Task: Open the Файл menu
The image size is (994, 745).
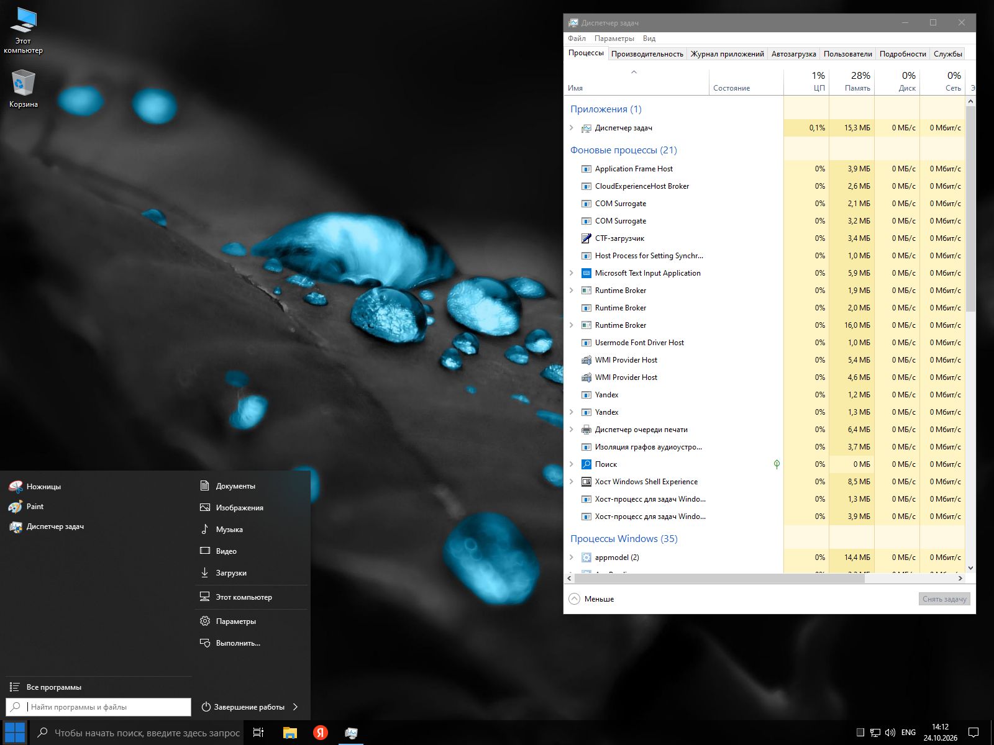Action: point(577,38)
